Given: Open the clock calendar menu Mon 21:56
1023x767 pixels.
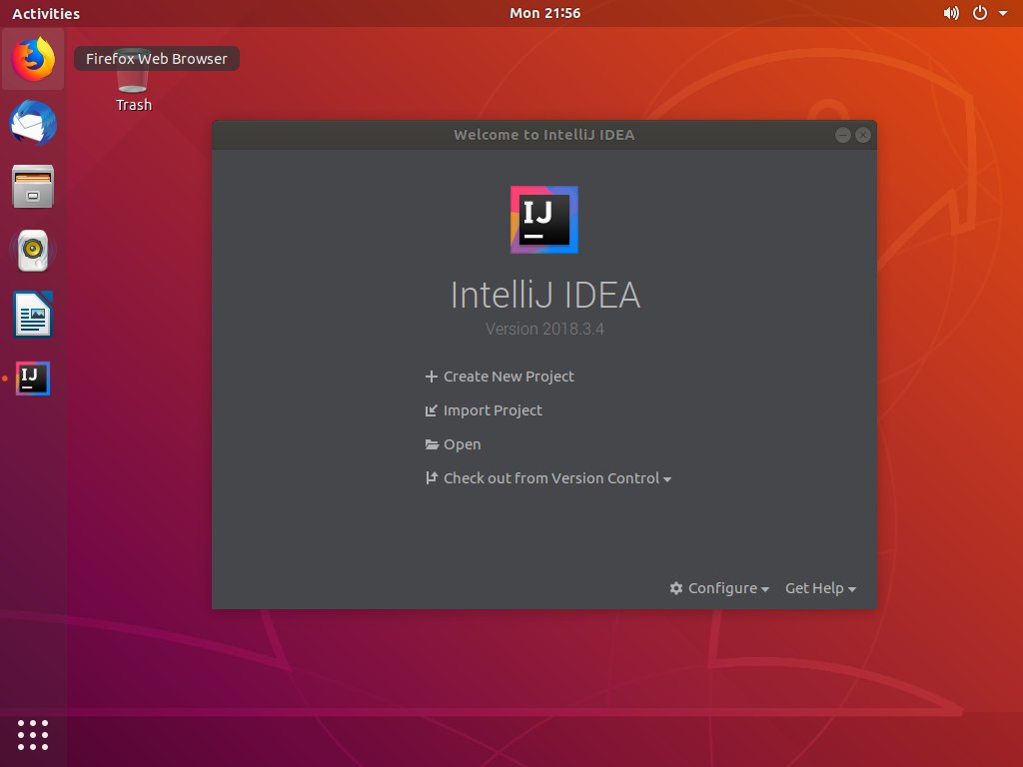Looking at the screenshot, I should (544, 14).
